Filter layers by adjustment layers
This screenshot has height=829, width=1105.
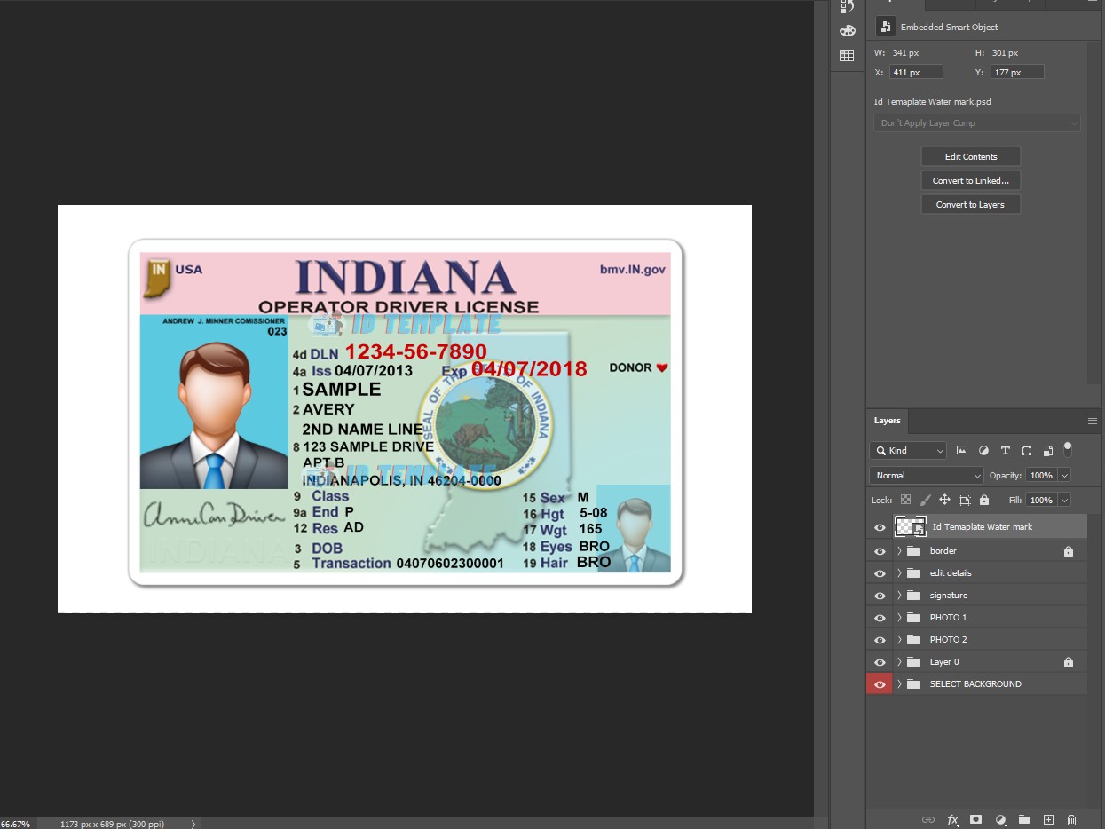coord(983,451)
